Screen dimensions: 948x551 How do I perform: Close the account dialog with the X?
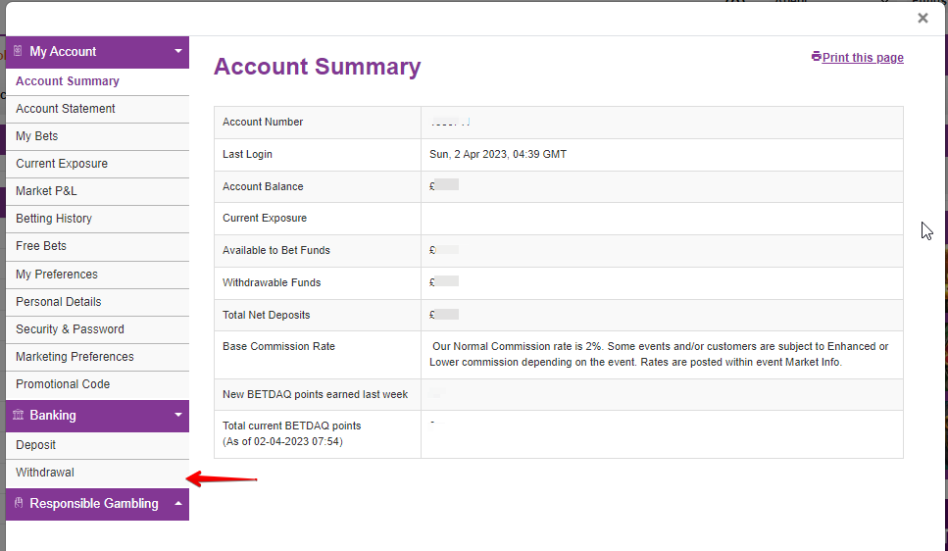(x=923, y=19)
